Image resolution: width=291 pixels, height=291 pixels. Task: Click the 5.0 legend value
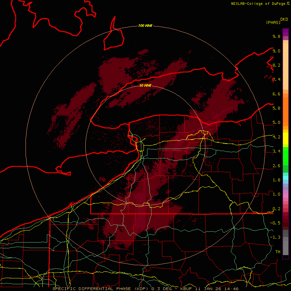pos(276,123)
